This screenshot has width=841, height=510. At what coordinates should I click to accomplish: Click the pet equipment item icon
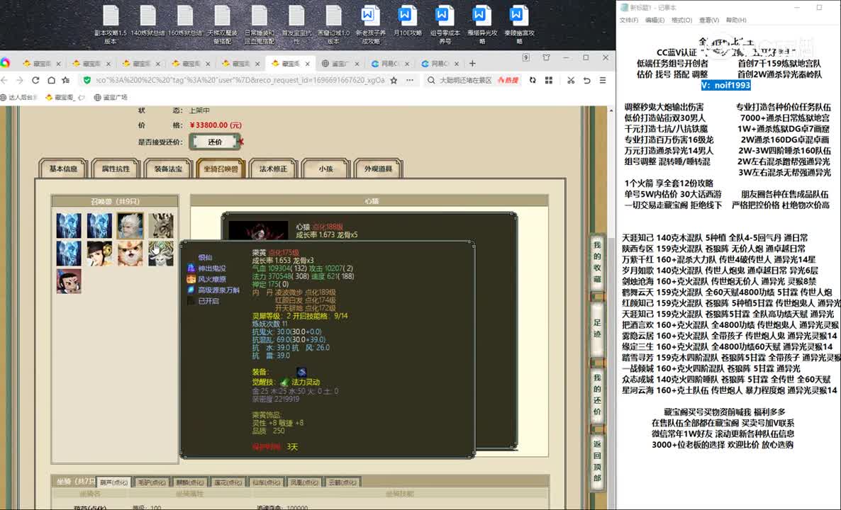[301, 372]
